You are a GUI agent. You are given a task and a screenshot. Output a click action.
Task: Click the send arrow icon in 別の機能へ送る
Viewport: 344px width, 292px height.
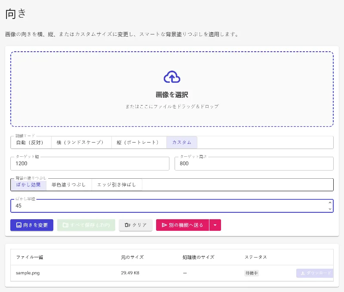tap(164, 225)
